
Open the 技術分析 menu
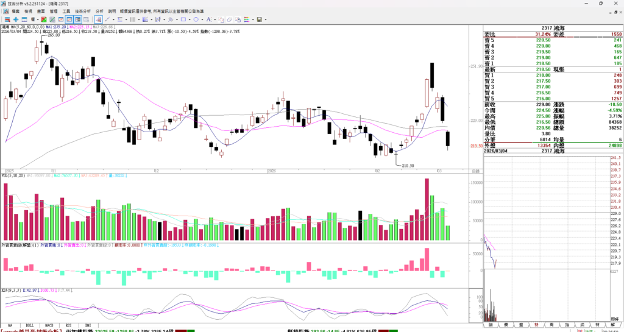82,11
